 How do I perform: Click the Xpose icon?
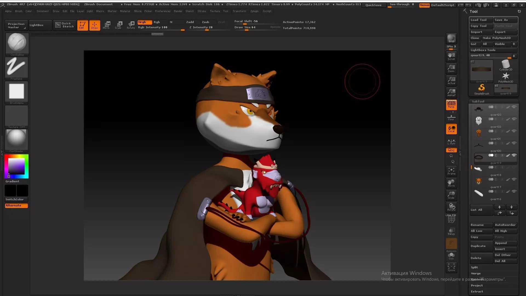tap(451, 267)
